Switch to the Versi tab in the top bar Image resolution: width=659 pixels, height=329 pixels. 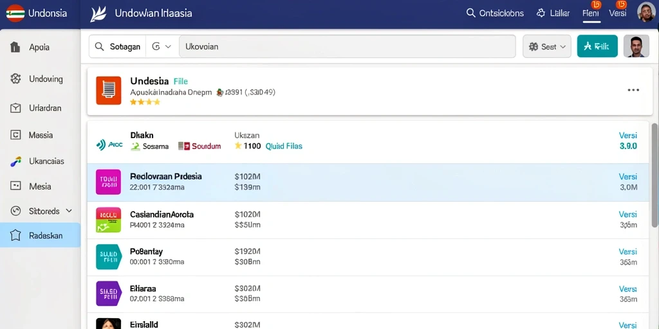[617, 13]
